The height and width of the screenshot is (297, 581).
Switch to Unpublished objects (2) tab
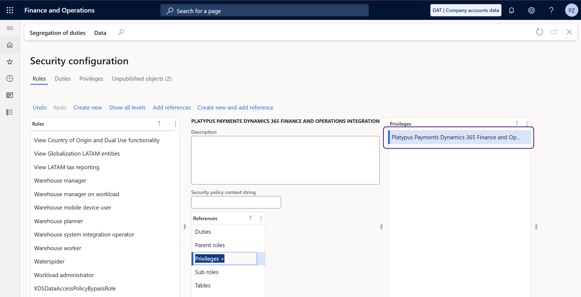[x=142, y=79]
